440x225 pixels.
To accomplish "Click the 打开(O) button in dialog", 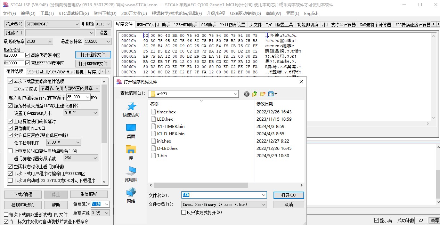I will point(288,195).
